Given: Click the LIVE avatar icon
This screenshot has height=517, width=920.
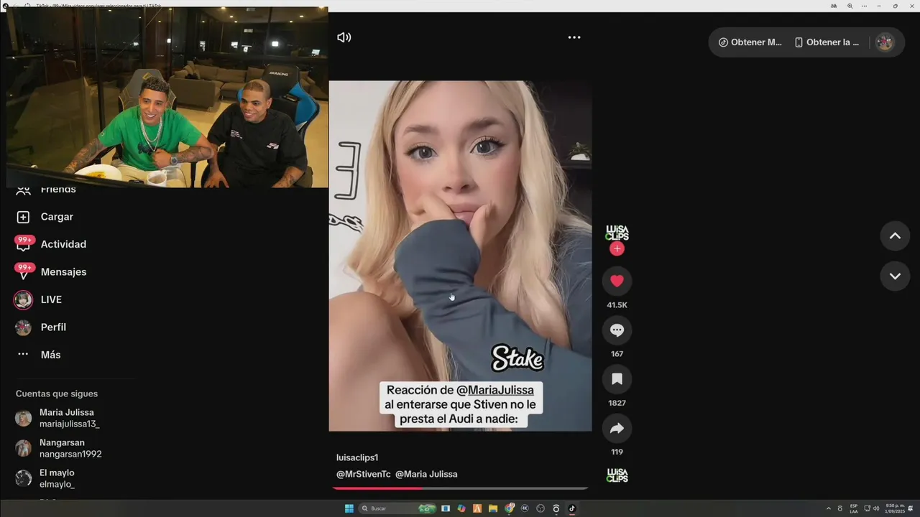Looking at the screenshot, I should coord(23,299).
